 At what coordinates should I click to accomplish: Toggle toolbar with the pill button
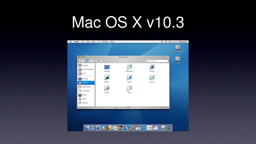click(167, 57)
